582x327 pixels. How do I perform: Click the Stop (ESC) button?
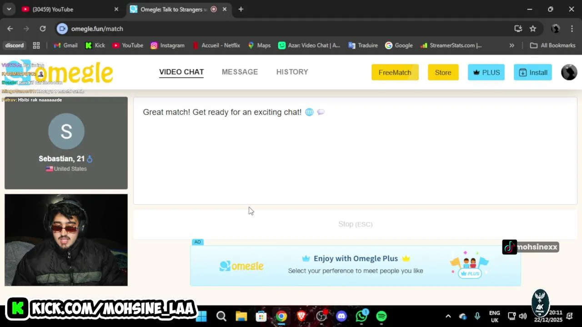click(x=355, y=224)
